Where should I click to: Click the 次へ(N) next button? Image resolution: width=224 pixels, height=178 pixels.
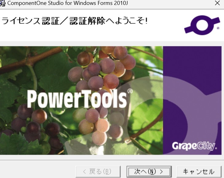click(x=149, y=172)
